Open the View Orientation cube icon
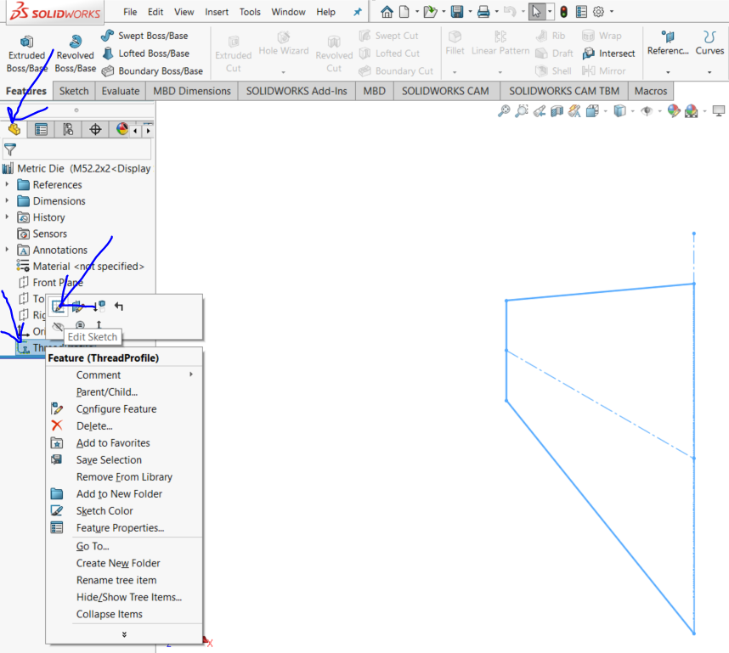This screenshot has width=729, height=653. pos(592,111)
